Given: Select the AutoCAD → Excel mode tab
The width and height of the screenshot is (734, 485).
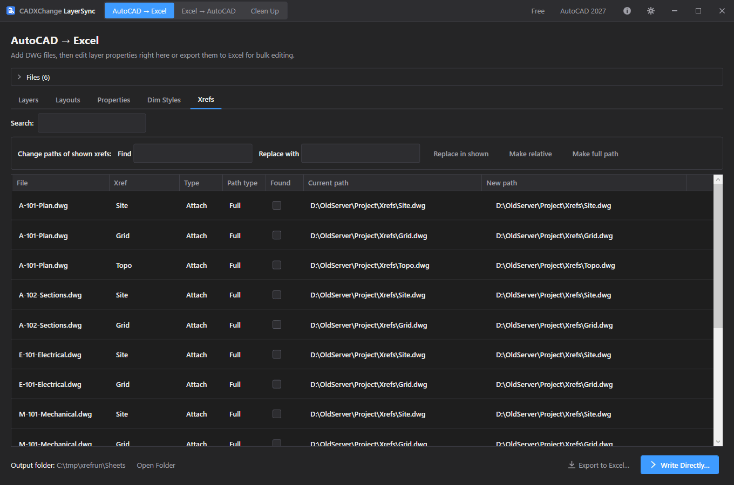Looking at the screenshot, I should [x=139, y=11].
